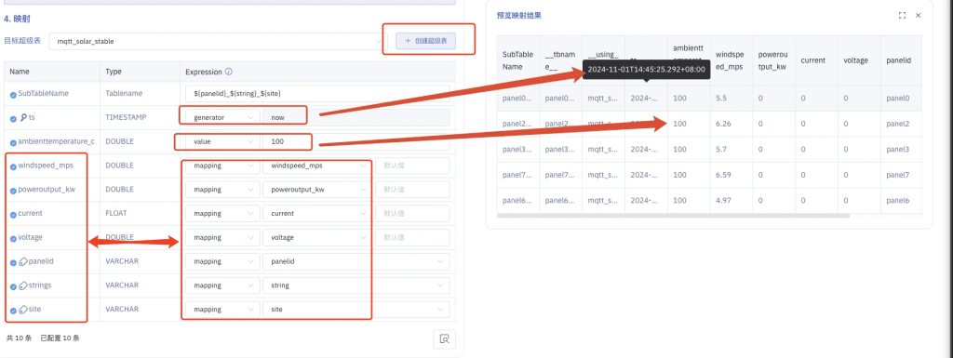The width and height of the screenshot is (953, 358).
Task: Open the mapping dropdown in current row
Action: click(x=222, y=214)
